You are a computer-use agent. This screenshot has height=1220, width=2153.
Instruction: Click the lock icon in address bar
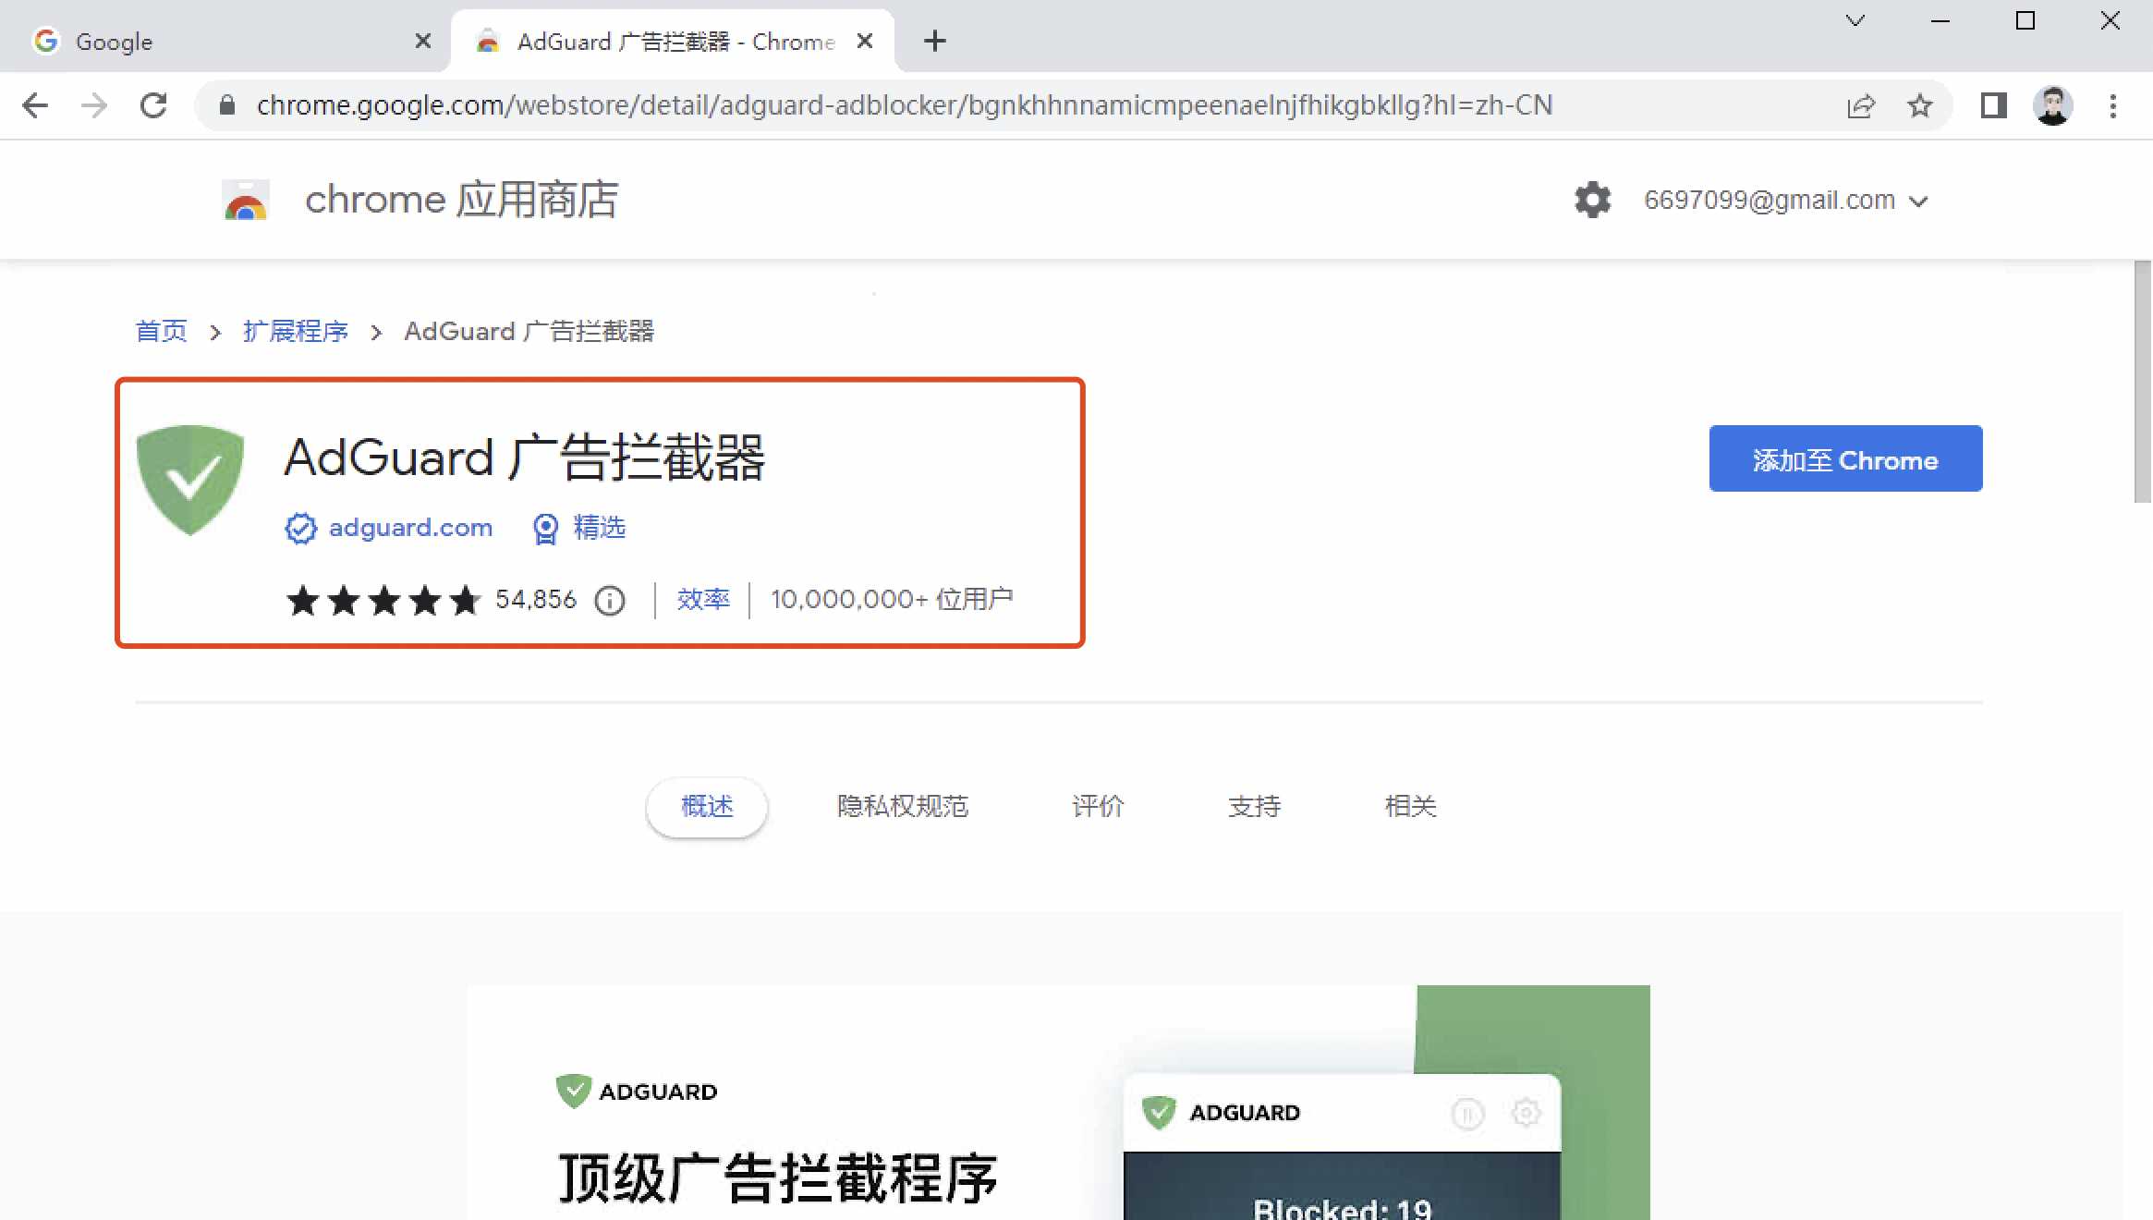[227, 105]
